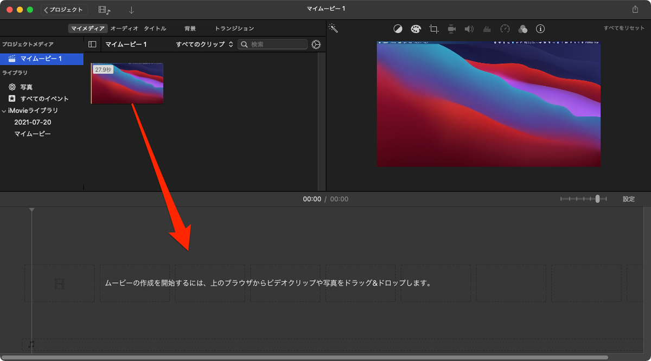The height and width of the screenshot is (361, 651).
Task: Toggle the sidebar visibility button
Action: pos(92,44)
